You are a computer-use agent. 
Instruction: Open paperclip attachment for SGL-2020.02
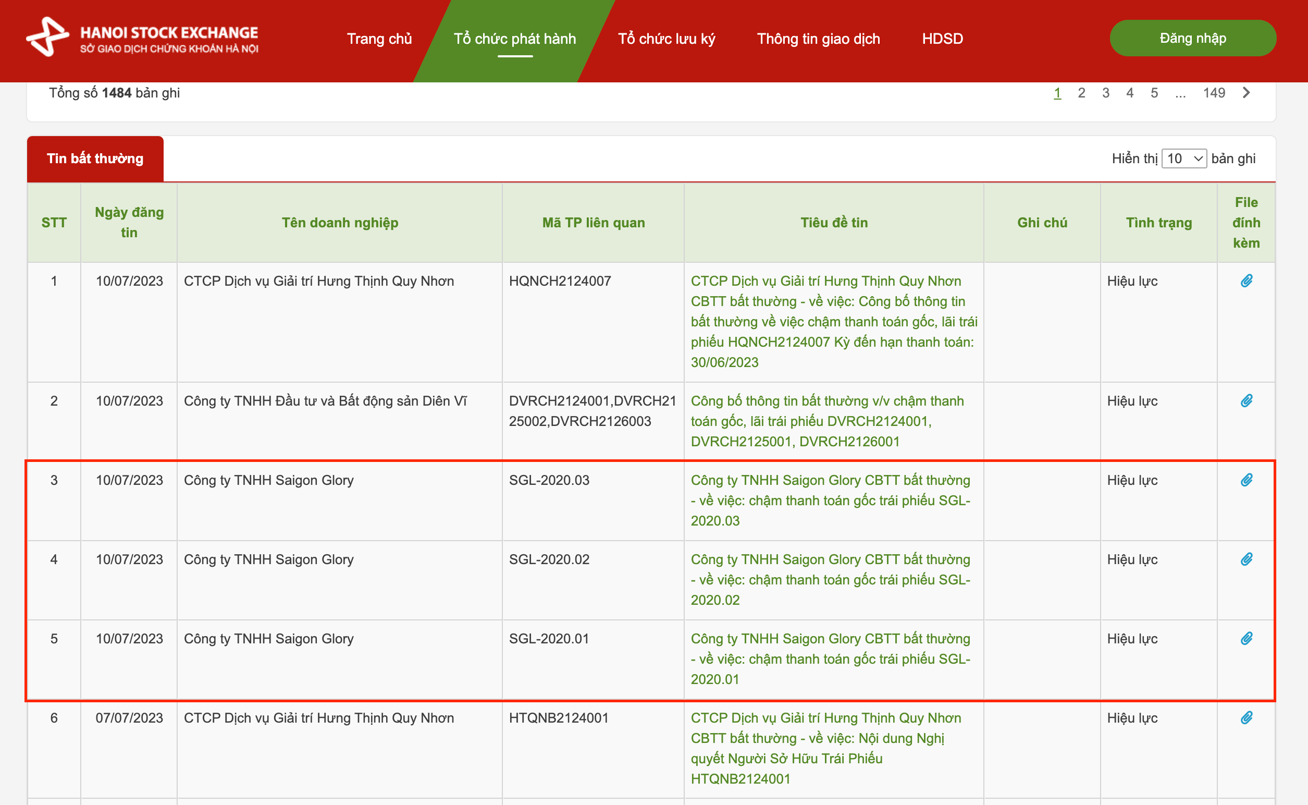1246,559
